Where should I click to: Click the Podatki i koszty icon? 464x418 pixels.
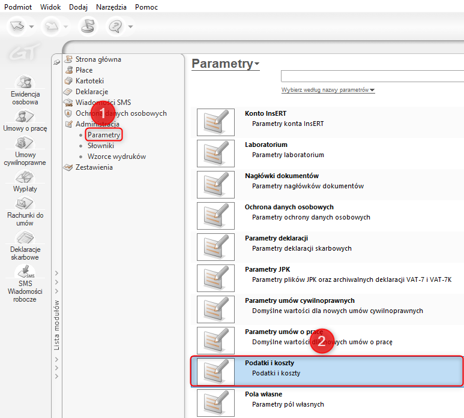point(215,372)
